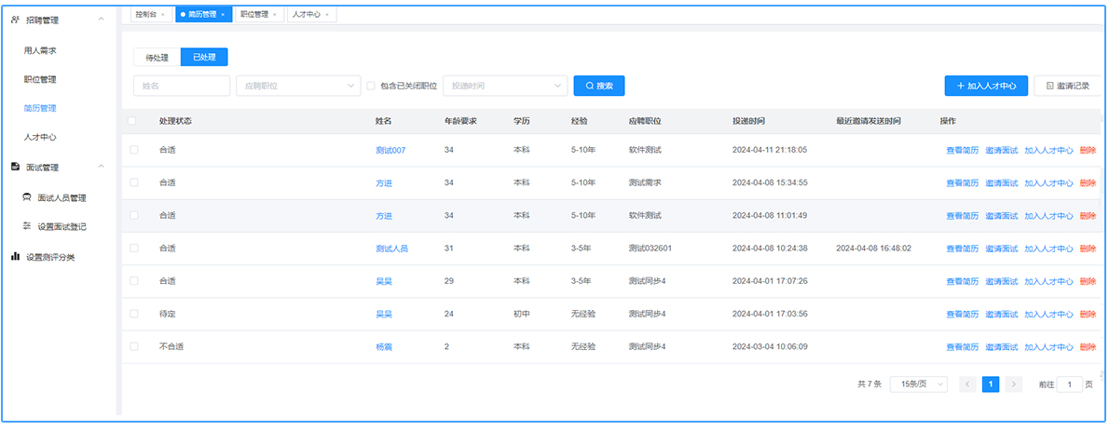Click 查看简历 for the 测试007 row
The height and width of the screenshot is (431, 1109).
[x=963, y=150]
